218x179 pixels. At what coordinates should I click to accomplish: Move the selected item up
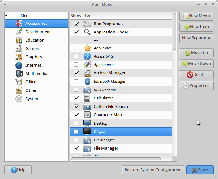196,53
